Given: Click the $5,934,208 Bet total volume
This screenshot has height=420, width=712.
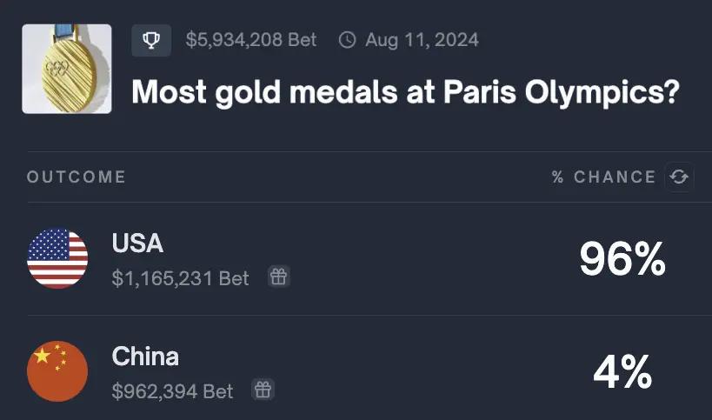Looking at the screenshot, I should pos(251,40).
